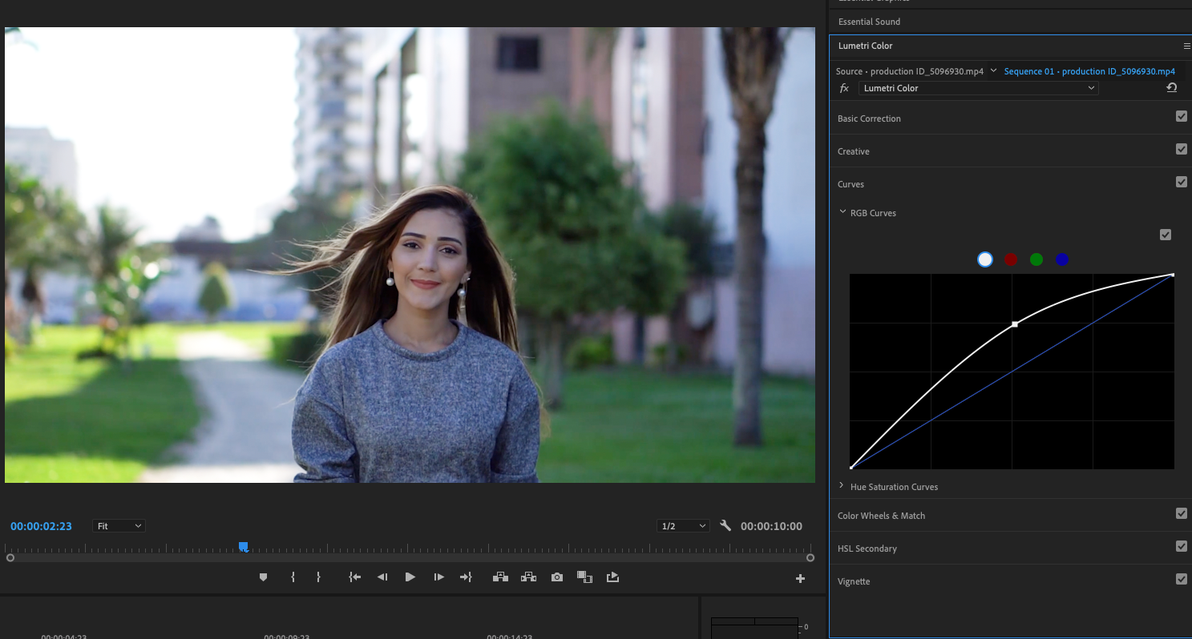Step forward one frame
The height and width of the screenshot is (639, 1192).
click(x=438, y=577)
